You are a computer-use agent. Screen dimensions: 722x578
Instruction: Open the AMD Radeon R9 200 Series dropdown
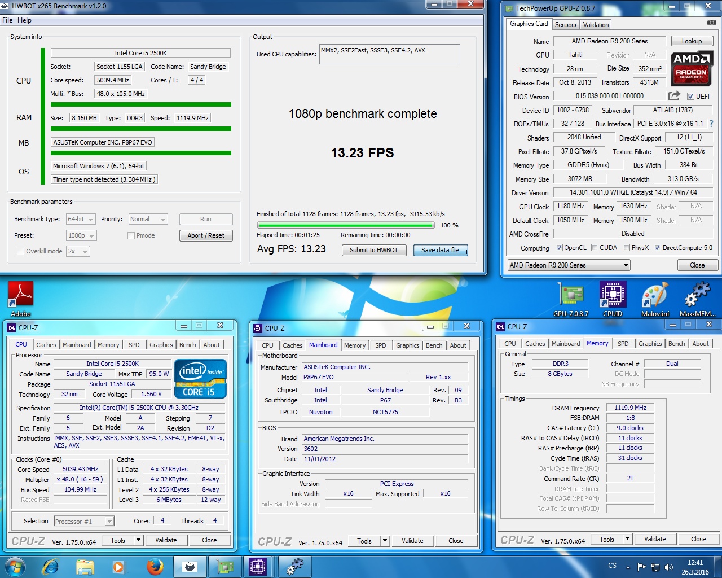(569, 265)
